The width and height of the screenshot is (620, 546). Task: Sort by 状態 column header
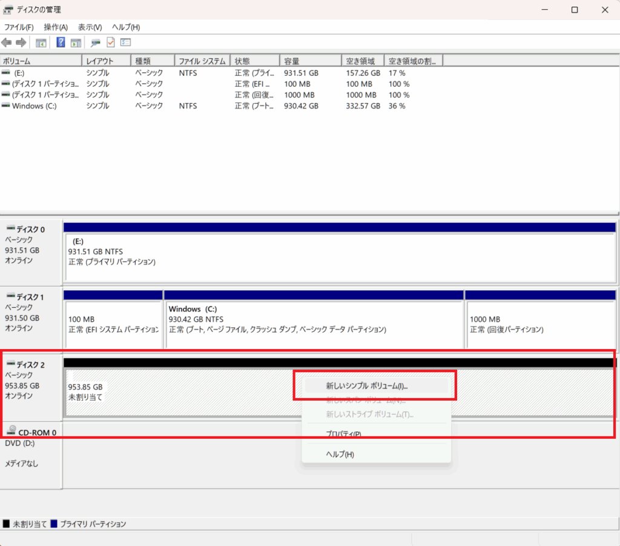coord(255,61)
